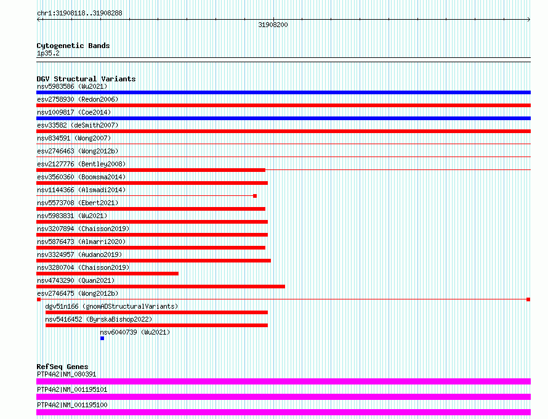Select the 1p35.2 cytogenetic band label
Viewport: 548px width, 419px height.
coord(48,53)
